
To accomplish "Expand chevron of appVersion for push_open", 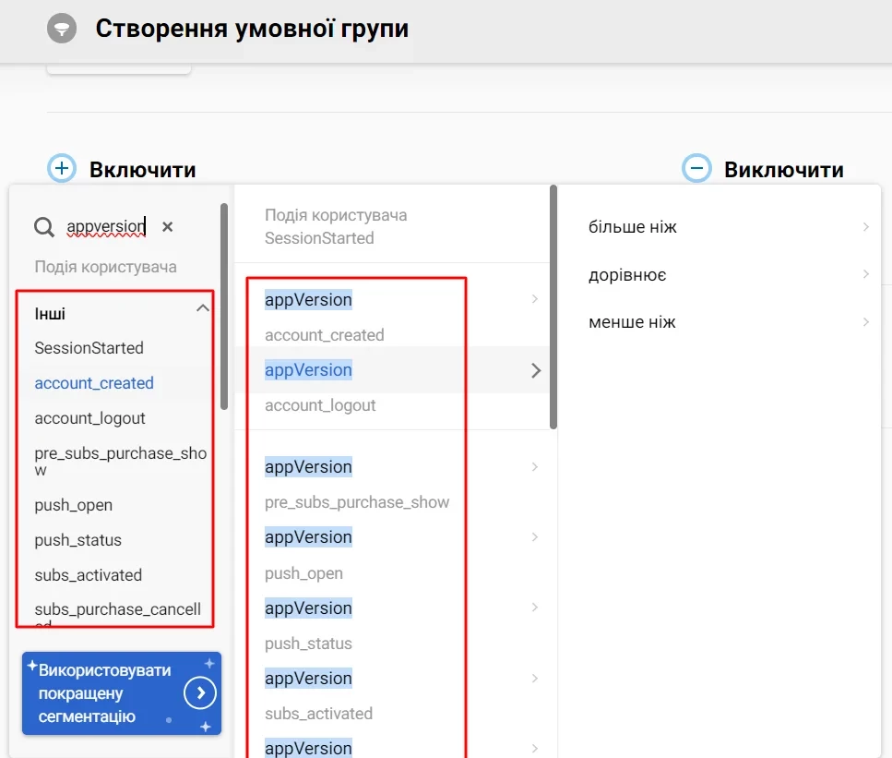I will tap(535, 608).
